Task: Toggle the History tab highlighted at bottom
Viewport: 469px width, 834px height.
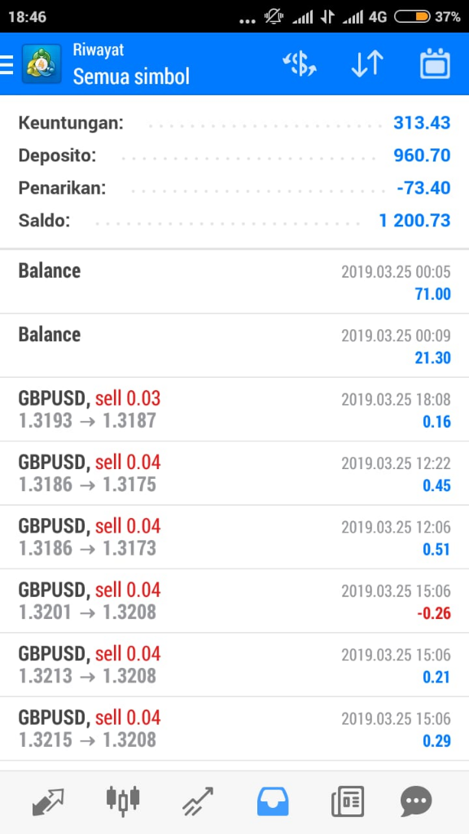Action: point(273,801)
